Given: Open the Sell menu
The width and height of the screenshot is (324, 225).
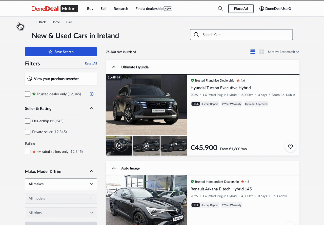Looking at the screenshot, I should (x=104, y=9).
